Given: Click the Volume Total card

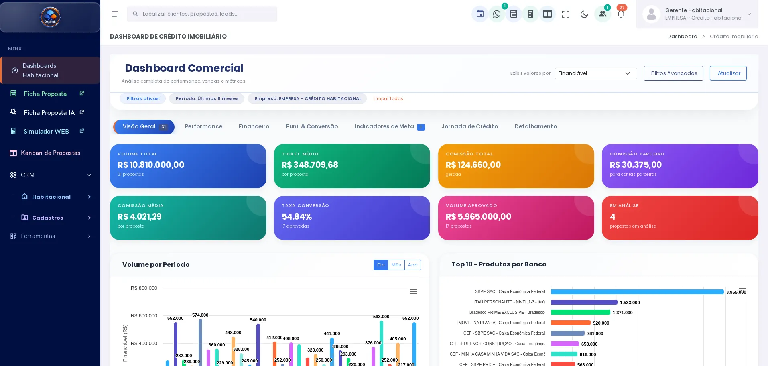Looking at the screenshot, I should 188,166.
